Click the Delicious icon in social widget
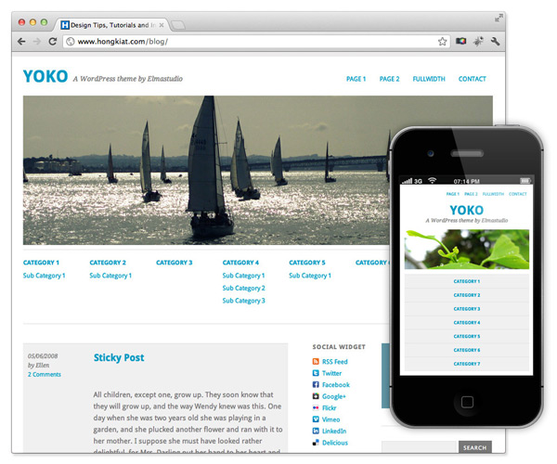This screenshot has height=464, width=557. (x=316, y=443)
